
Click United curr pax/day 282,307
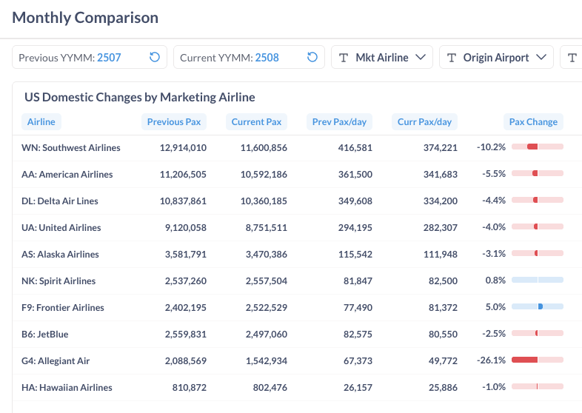(x=441, y=227)
